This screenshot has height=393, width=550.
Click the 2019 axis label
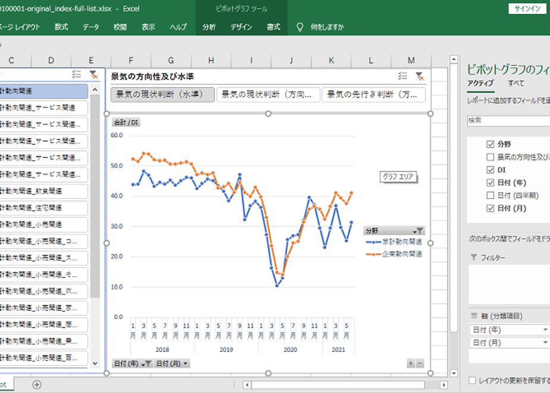tap(226, 350)
